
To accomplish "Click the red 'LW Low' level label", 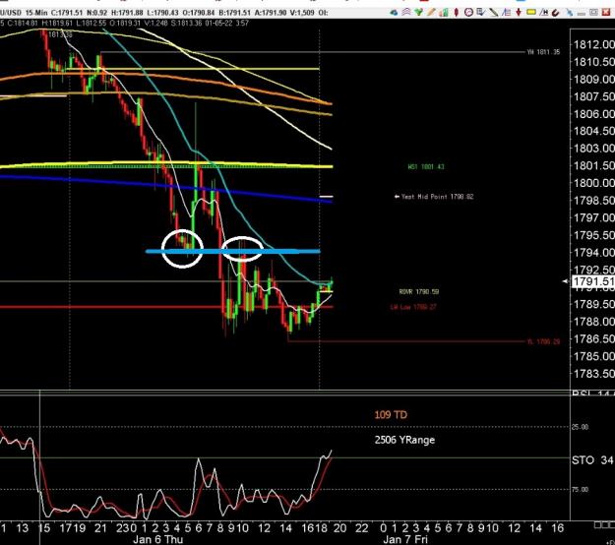I will pos(413,307).
